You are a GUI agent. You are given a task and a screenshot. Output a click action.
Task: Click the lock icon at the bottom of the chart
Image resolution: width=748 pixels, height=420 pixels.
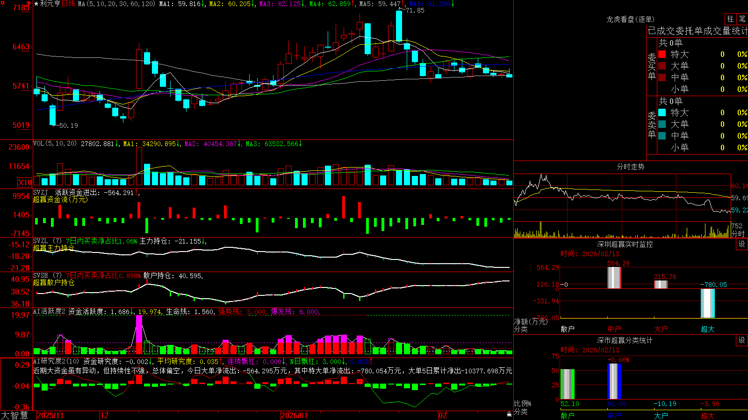click(510, 414)
